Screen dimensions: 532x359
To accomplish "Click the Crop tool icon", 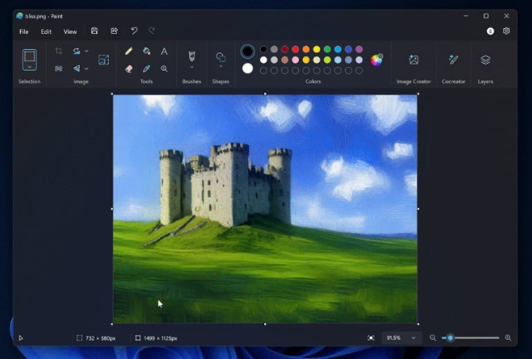I will [x=59, y=51].
